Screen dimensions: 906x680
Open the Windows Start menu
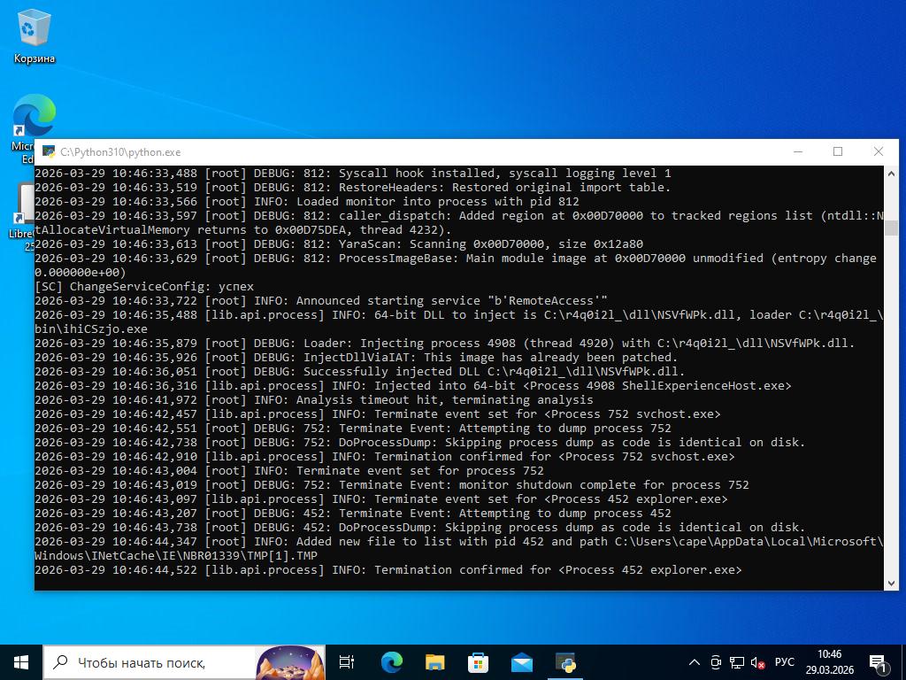[x=21, y=661]
